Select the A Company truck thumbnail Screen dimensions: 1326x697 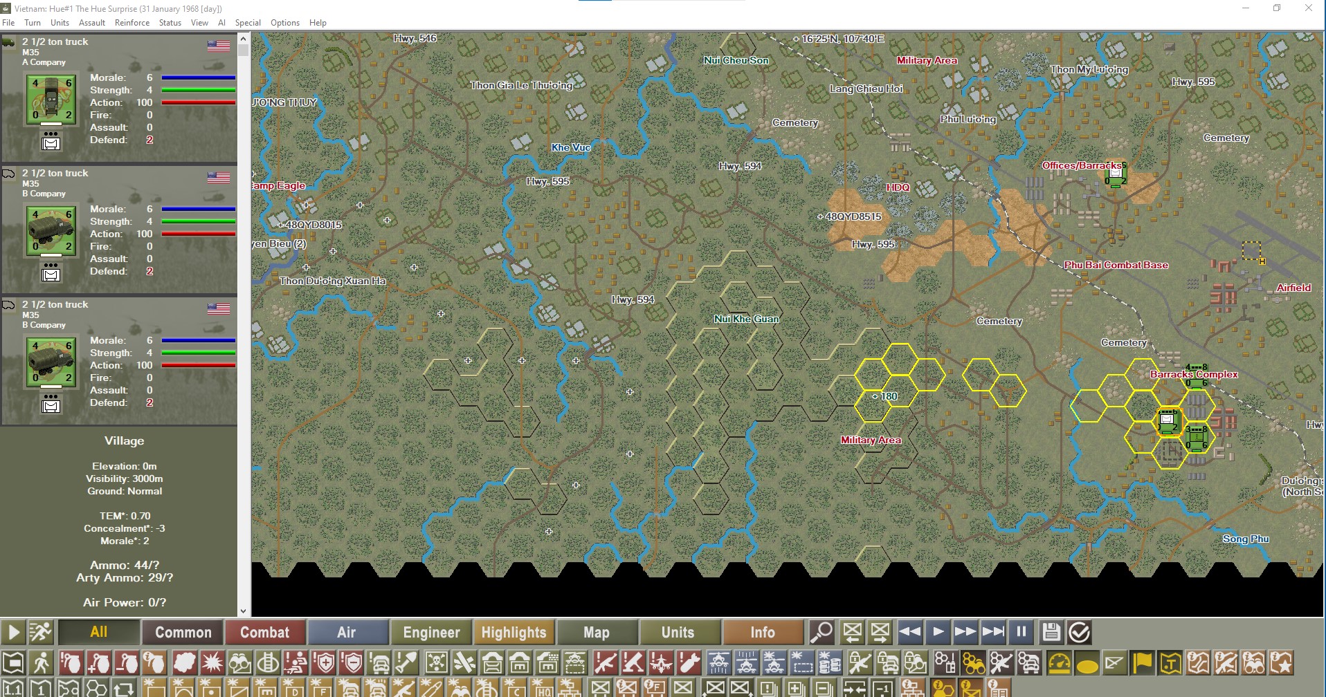pos(51,100)
